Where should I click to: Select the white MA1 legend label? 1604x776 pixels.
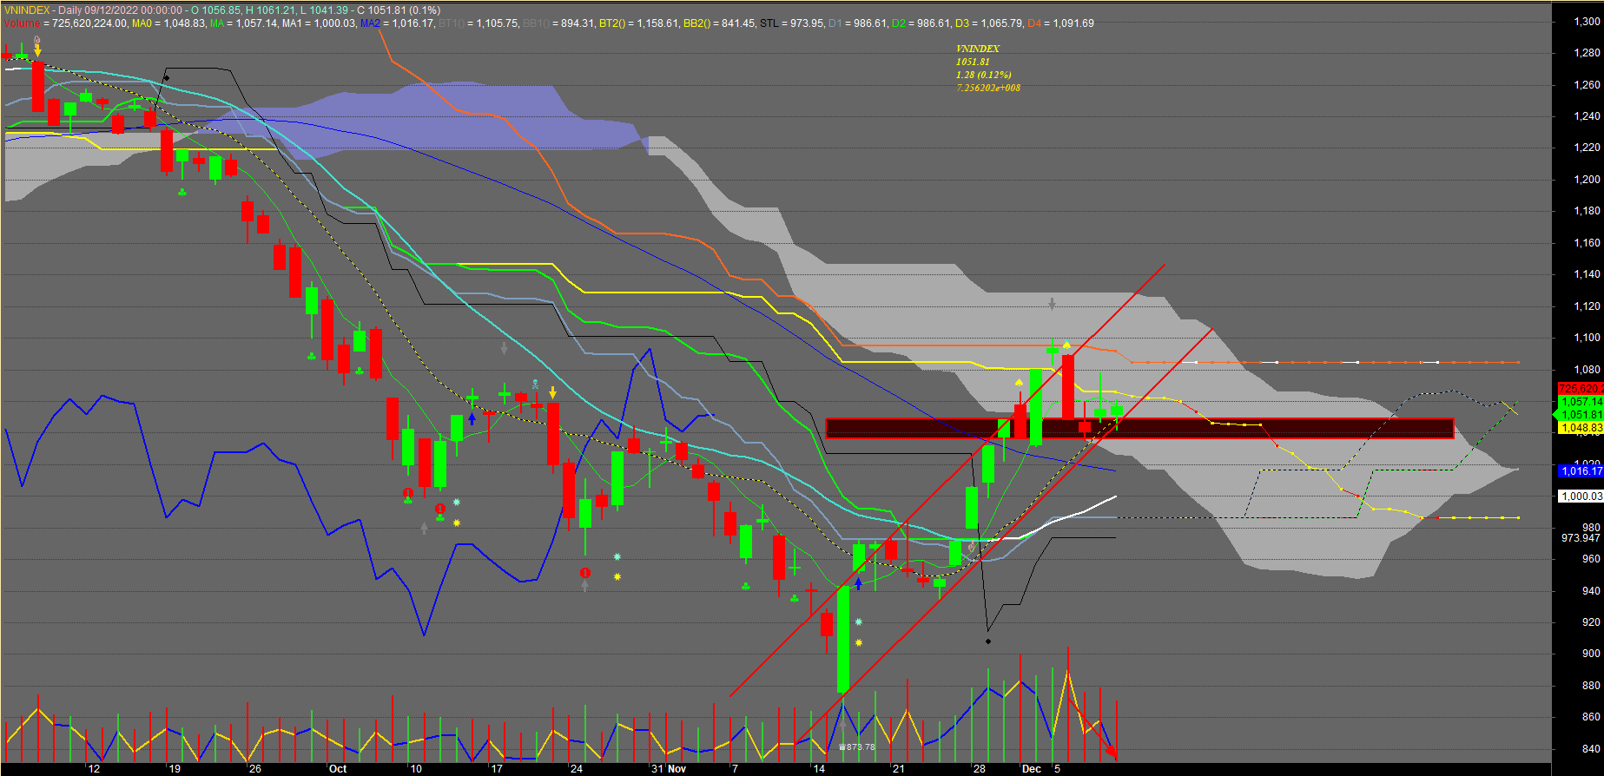coord(292,23)
